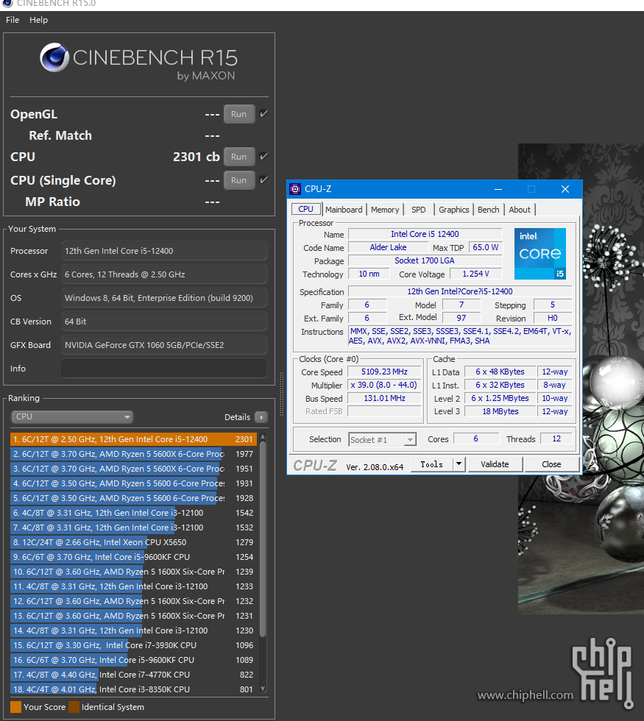This screenshot has width=644, height=721.
Task: Switch to the SPD tab in CPU-Z
Action: [x=419, y=210]
